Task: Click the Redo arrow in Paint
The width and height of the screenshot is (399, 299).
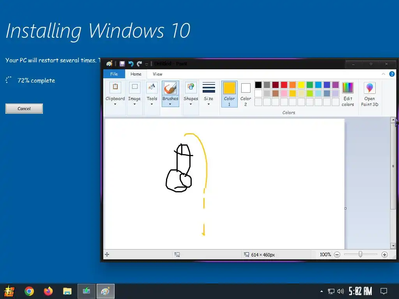Action: click(x=139, y=63)
